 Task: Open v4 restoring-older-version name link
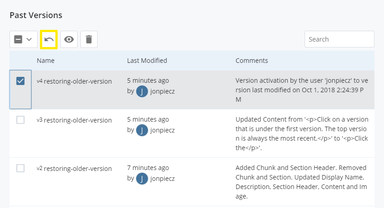74,81
